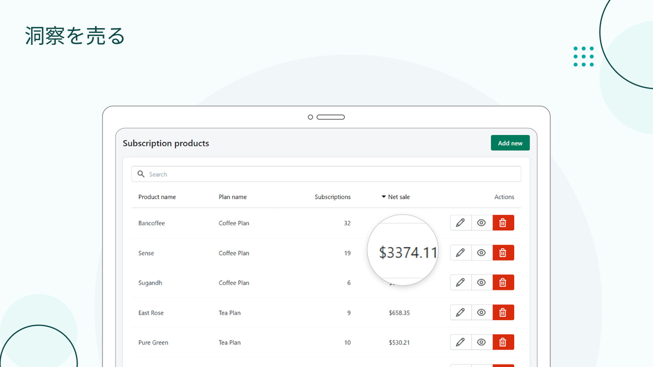Click the Subscriptions column header
This screenshot has height=367, width=653.
[x=333, y=197]
